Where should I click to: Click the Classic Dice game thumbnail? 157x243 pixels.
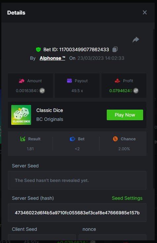(21, 115)
